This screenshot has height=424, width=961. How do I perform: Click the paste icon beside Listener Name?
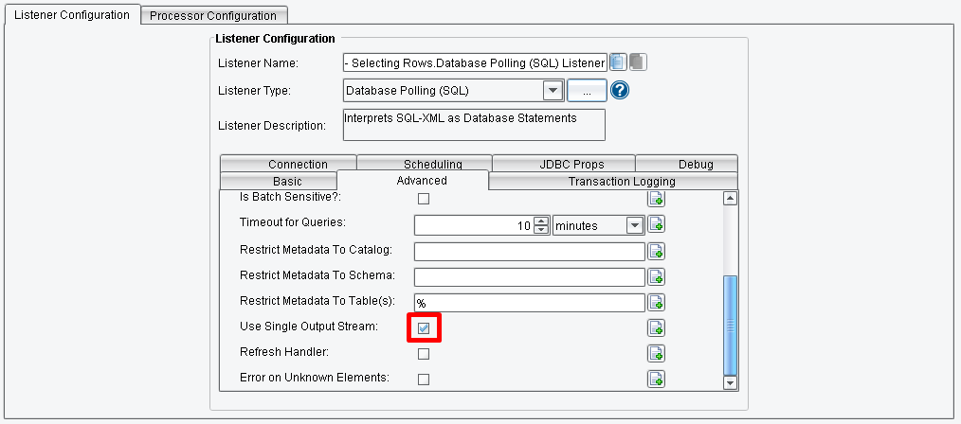point(638,62)
